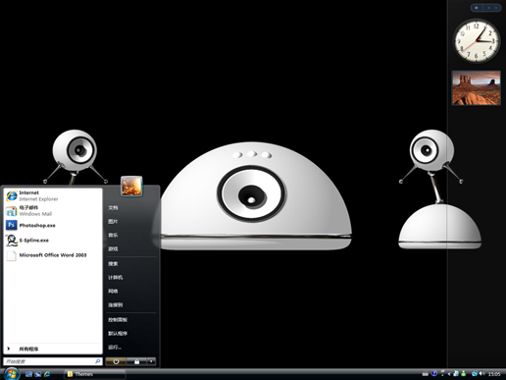This screenshot has width=506, height=380.
Task: Show hidden tray icons with the chevron
Action: [x=449, y=374]
